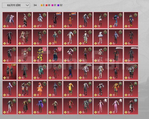The width and height of the screenshot is (149, 119).
Task: Pick the badge 18 neon blue suit
Action: pos(116,20)
